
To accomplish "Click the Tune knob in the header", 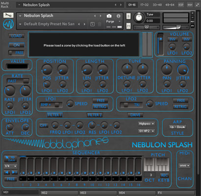I will pos(139,18).
